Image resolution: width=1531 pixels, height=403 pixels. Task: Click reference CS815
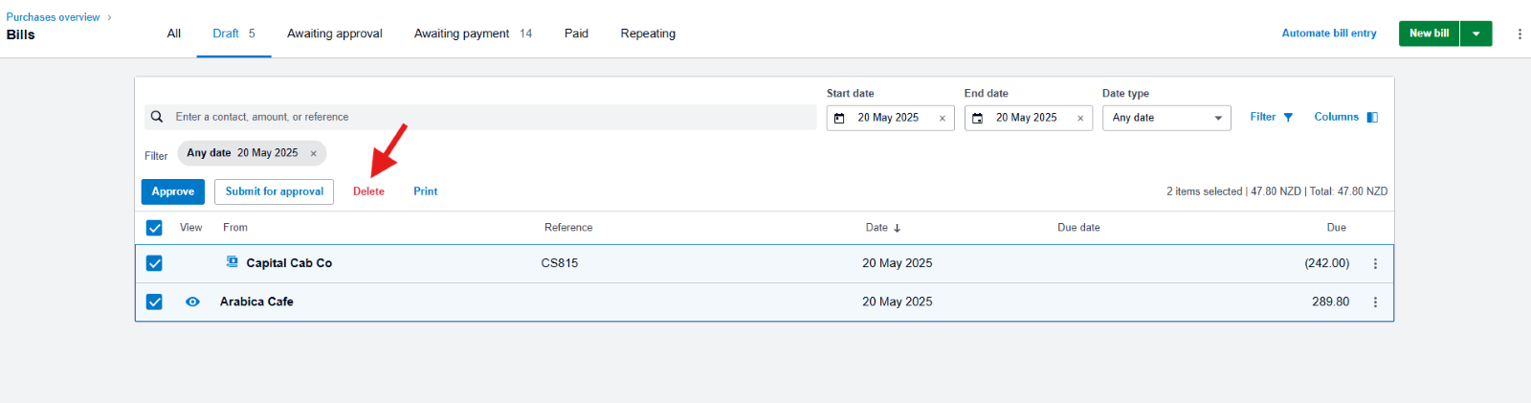(560, 263)
